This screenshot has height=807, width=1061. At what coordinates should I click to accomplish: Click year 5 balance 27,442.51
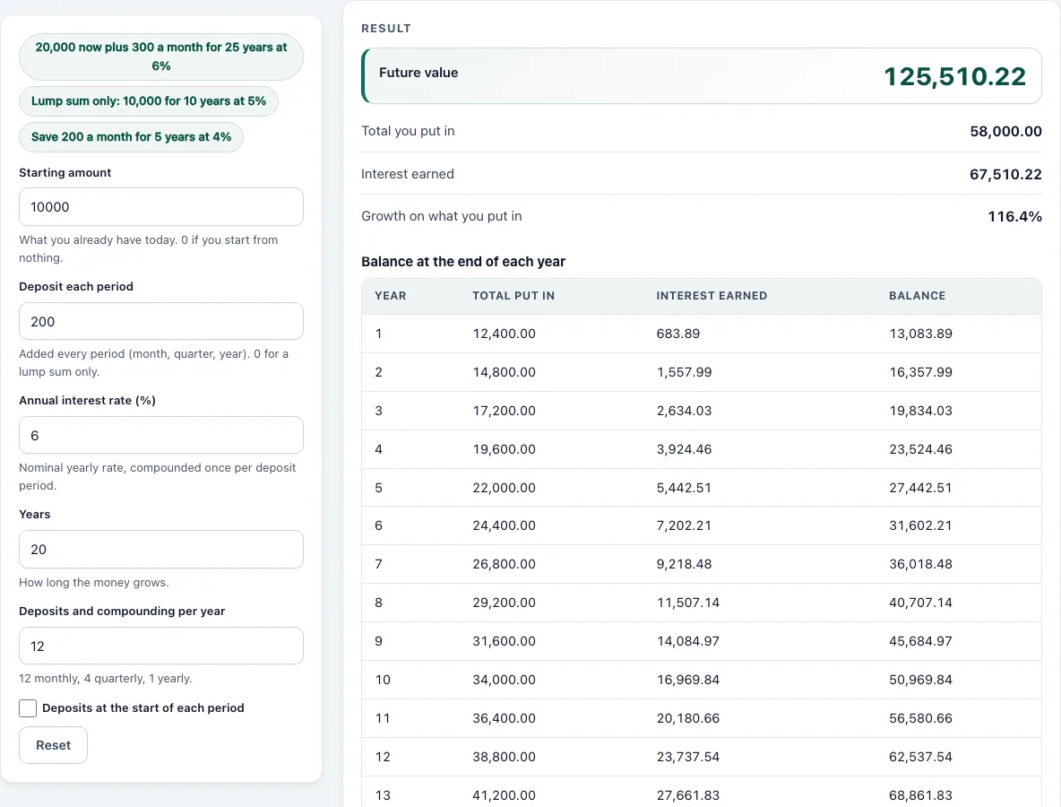(x=920, y=488)
